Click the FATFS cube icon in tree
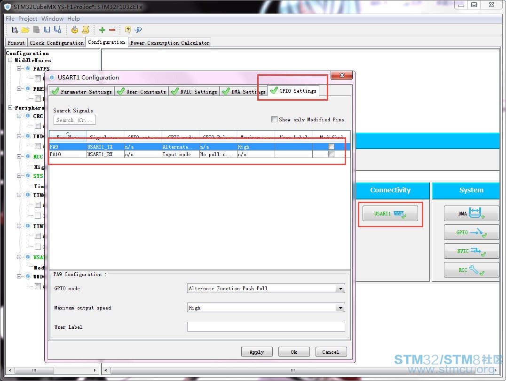This screenshot has width=506, height=381. [x=28, y=69]
